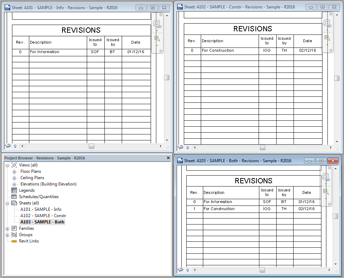344x278 pixels.
Task: Close the Project Browser panel
Action: (168, 158)
